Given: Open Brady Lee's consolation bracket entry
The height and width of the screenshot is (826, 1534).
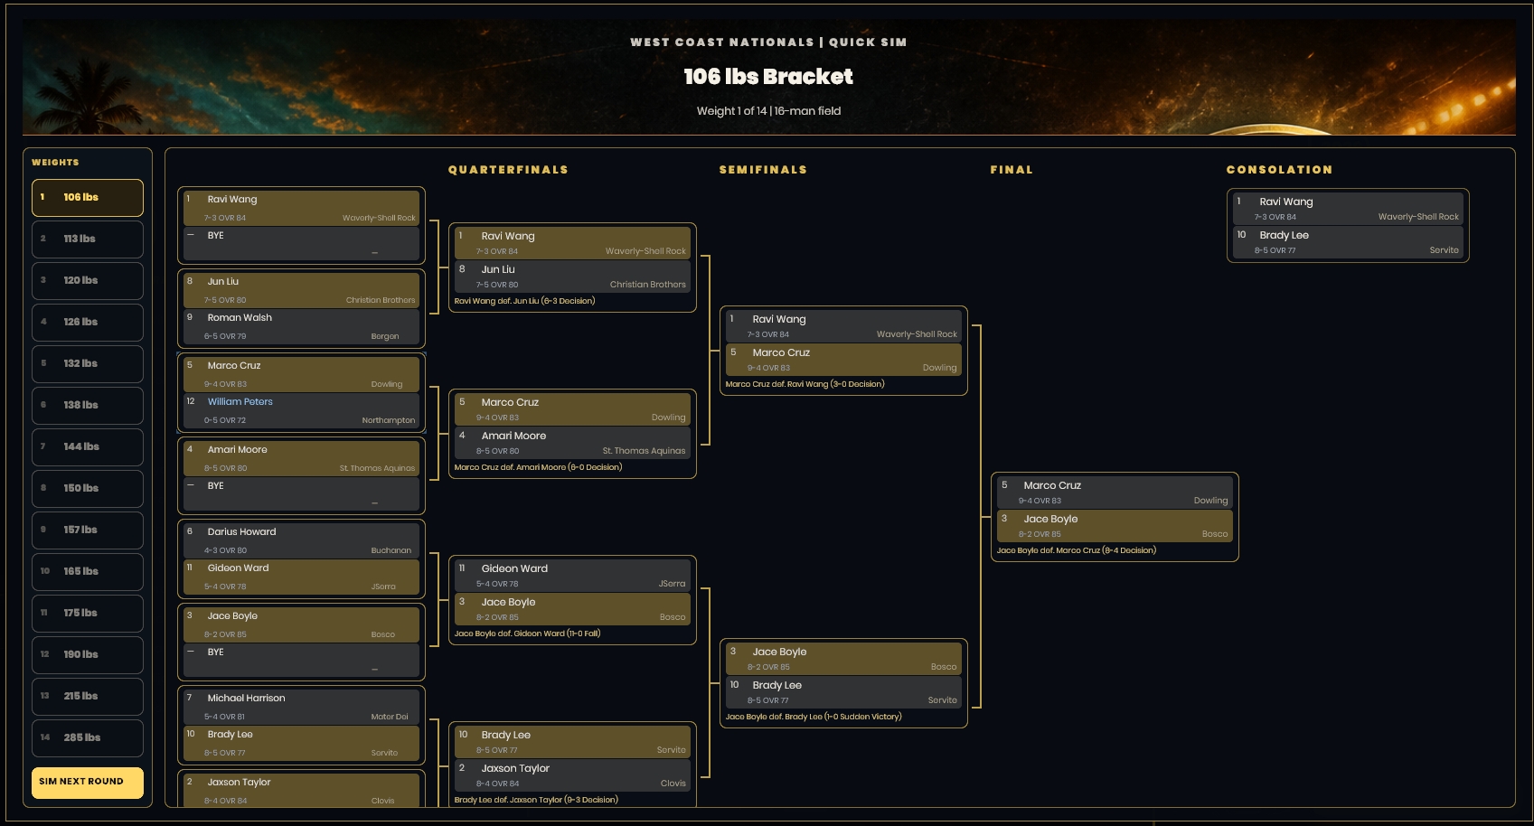Looking at the screenshot, I should click(x=1348, y=242).
